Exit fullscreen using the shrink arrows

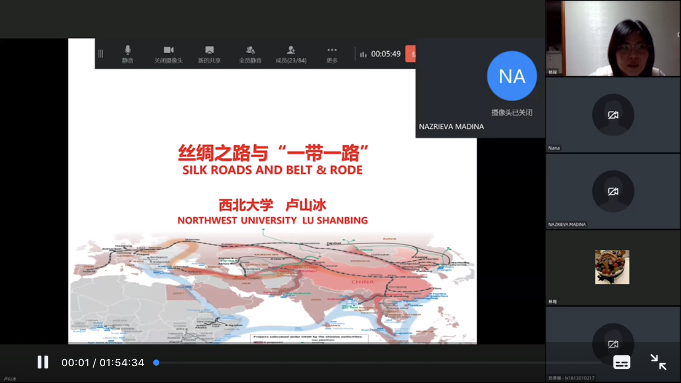(x=658, y=362)
